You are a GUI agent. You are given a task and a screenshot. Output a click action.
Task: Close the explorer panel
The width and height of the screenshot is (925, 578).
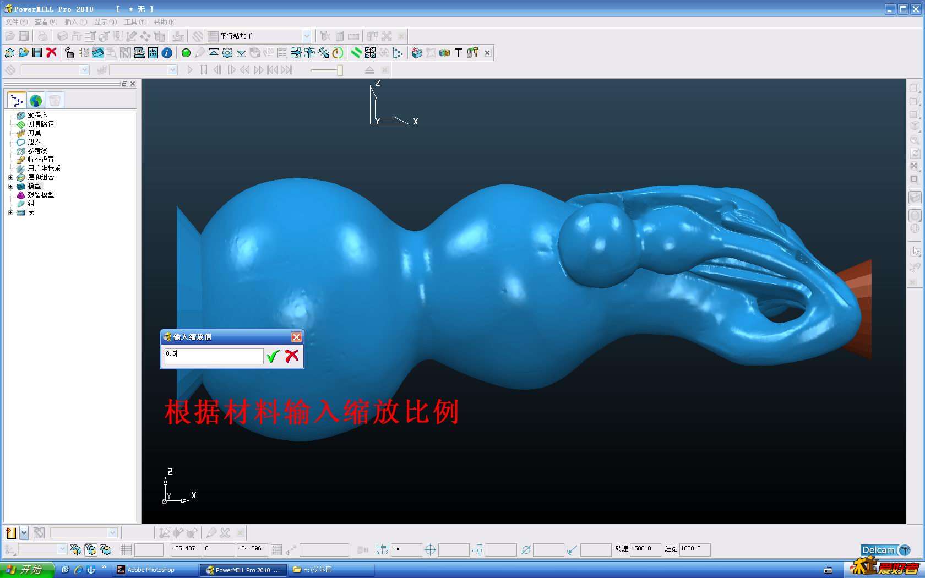pyautogui.click(x=133, y=84)
